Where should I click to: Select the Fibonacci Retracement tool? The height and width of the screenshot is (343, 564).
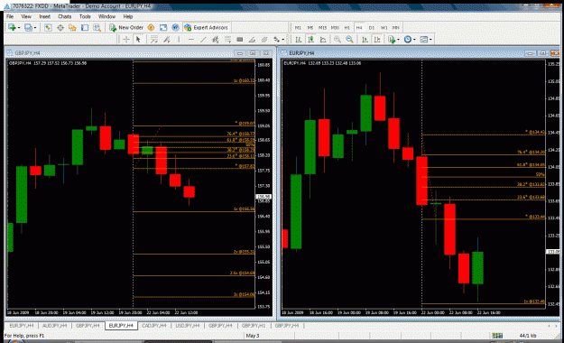coord(227,39)
